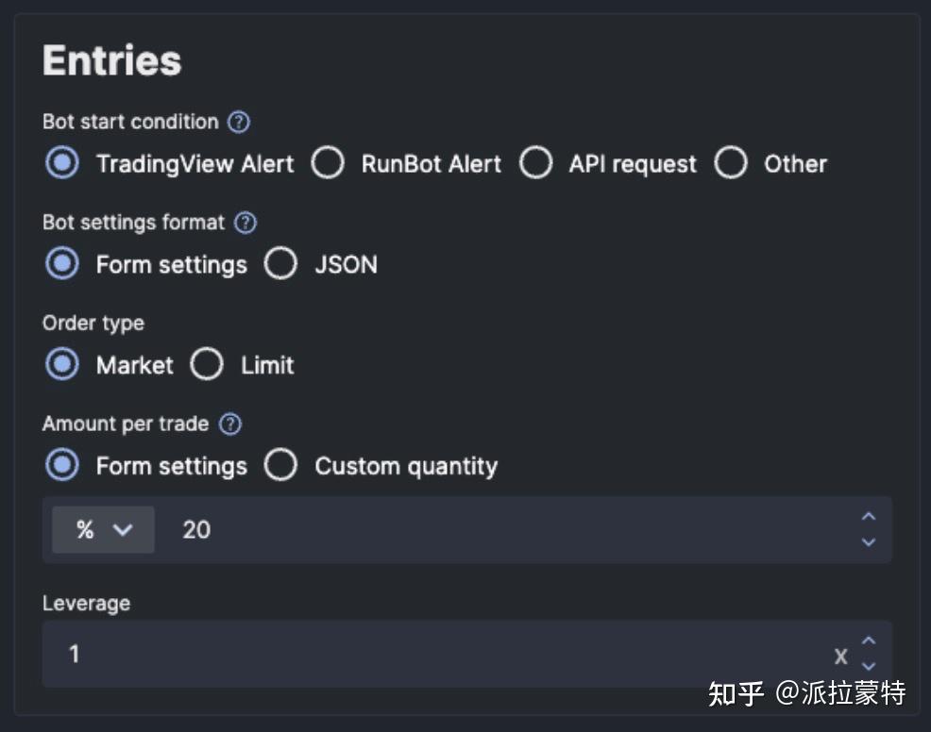Keep Form settings for Amount per trade
Screen dimensions: 931x732
coord(61,465)
